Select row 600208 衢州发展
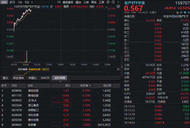190x128 pixels. pos(60,120)
